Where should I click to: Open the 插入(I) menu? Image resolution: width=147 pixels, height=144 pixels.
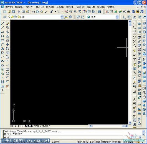click(x=40, y=7)
